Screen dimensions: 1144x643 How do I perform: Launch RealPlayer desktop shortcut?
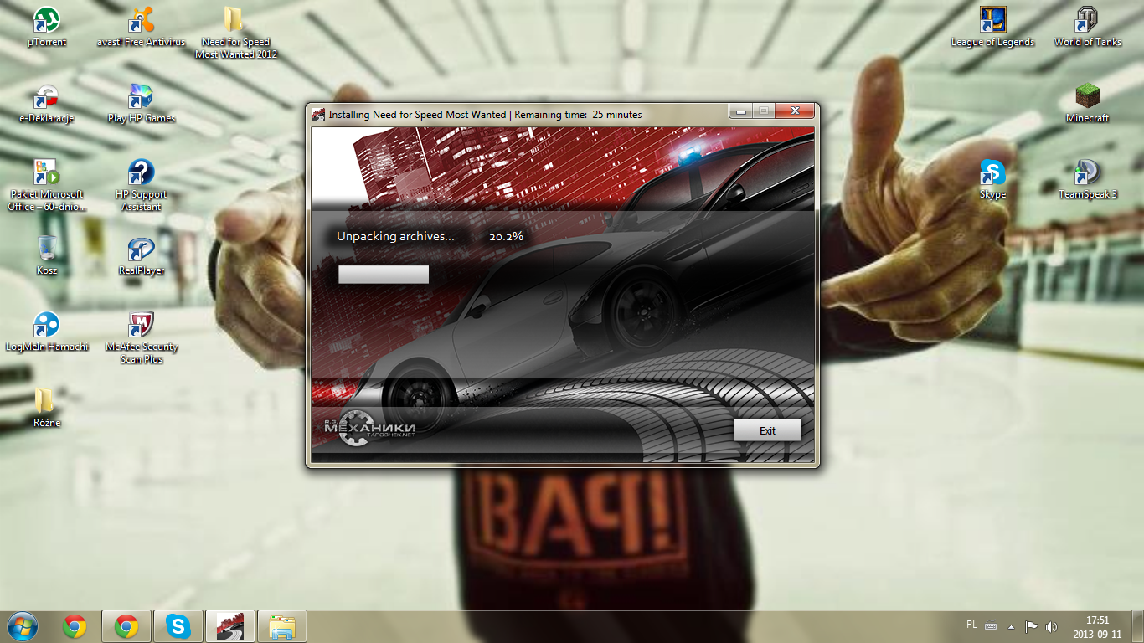142,255
